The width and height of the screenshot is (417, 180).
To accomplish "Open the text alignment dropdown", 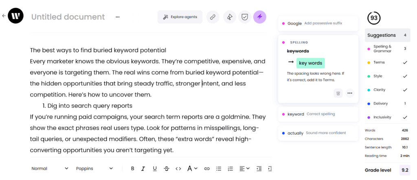I will (x=244, y=169).
